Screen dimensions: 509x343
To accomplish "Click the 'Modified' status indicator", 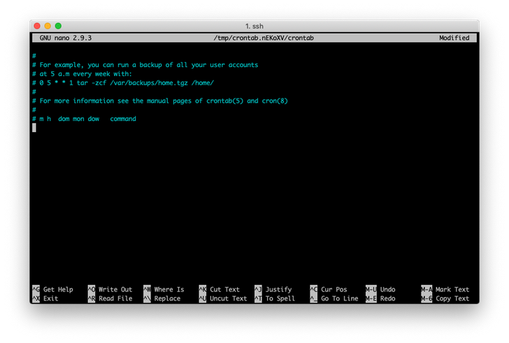I will pyautogui.click(x=454, y=38).
